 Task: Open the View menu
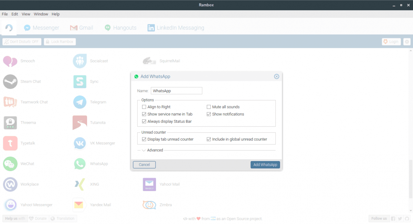(x=26, y=14)
